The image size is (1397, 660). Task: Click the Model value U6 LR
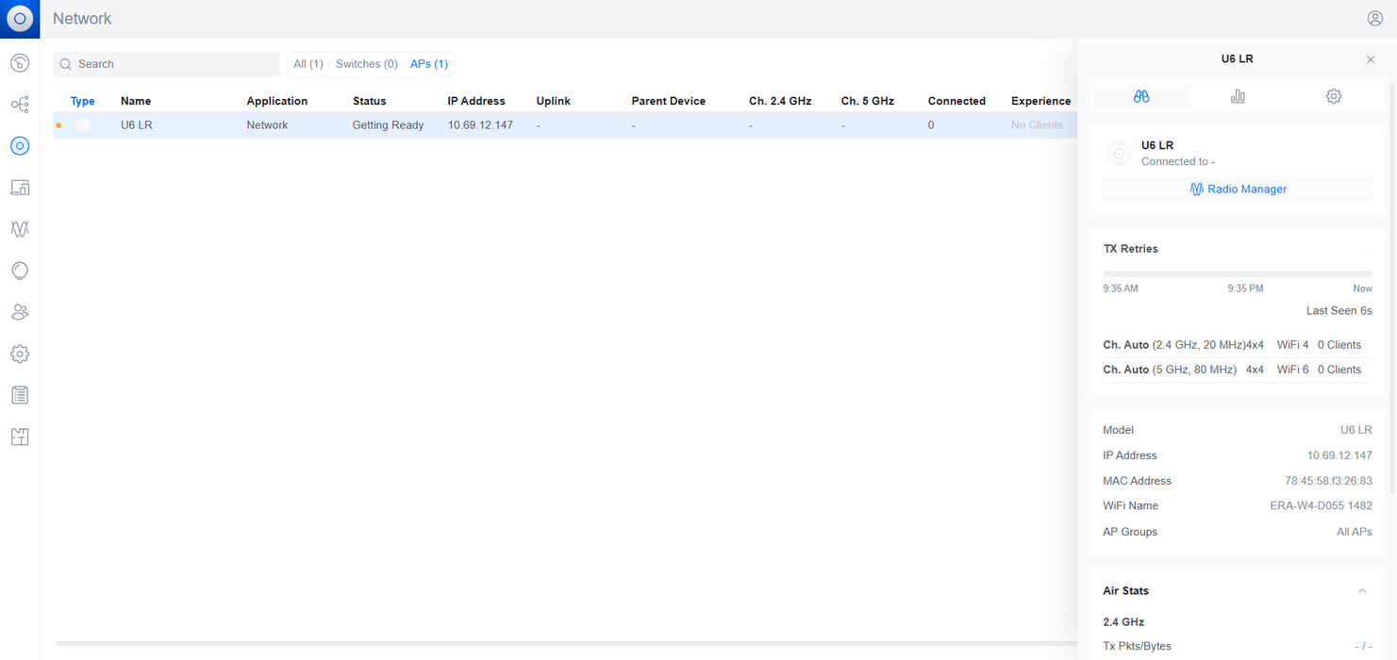click(1356, 430)
